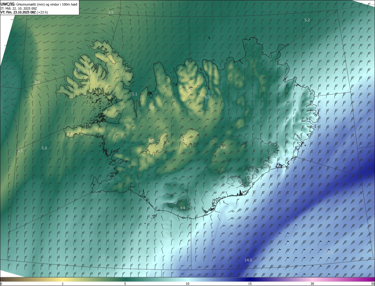Click the 5.1 value label
Viewport: 375px width, 286px height.
134,94
